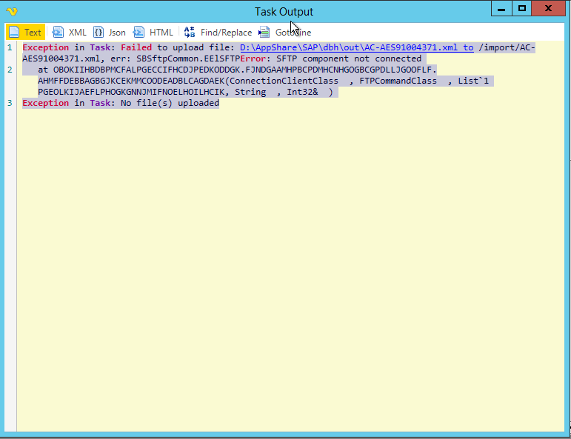Viewport: 571px width, 439px height.
Task: Click the Text page icon
Action: click(14, 33)
